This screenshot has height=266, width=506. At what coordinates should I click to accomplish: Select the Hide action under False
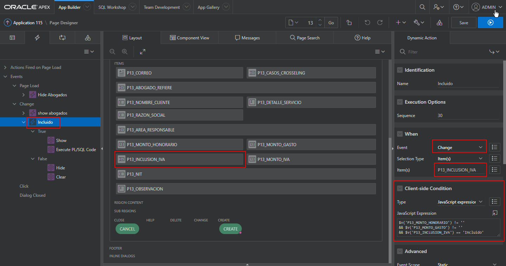click(x=60, y=168)
